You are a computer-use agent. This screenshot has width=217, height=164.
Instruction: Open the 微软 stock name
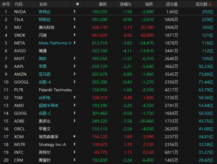(x=43, y=59)
